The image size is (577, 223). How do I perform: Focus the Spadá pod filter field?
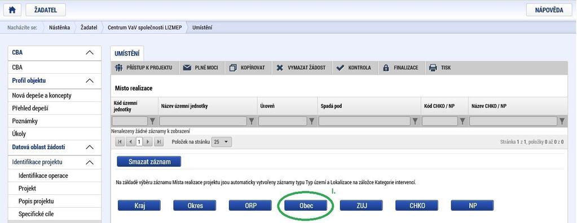click(x=364, y=121)
